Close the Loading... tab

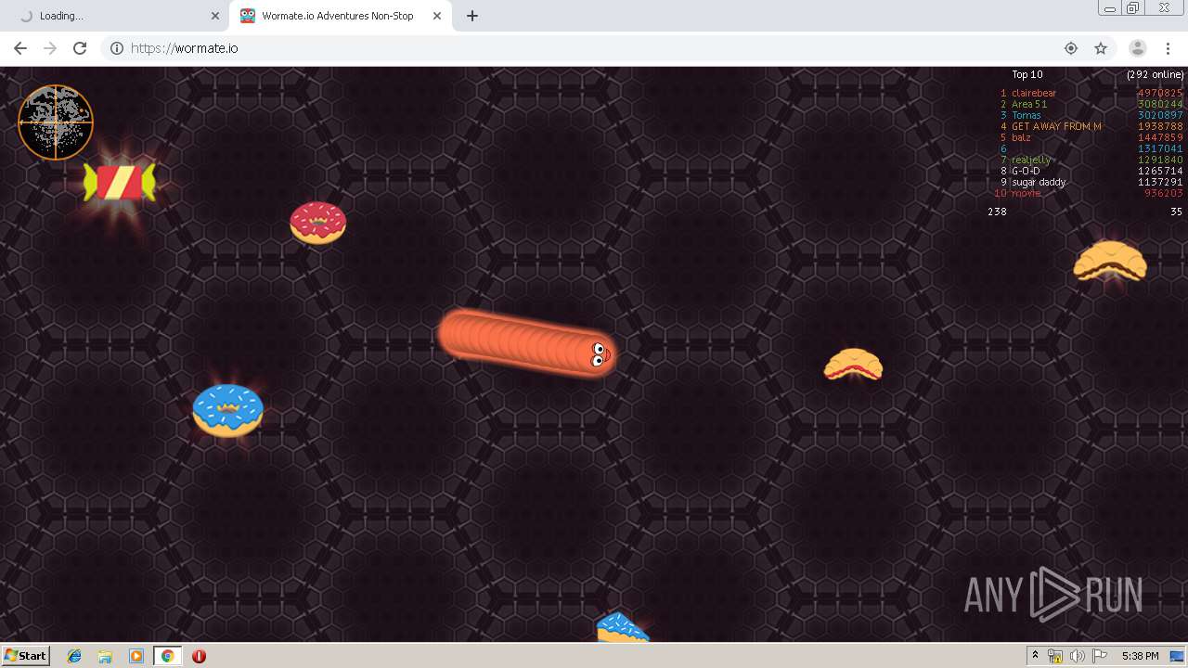point(215,16)
